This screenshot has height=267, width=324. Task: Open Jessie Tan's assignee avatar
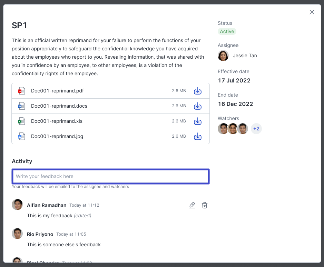coord(223,56)
